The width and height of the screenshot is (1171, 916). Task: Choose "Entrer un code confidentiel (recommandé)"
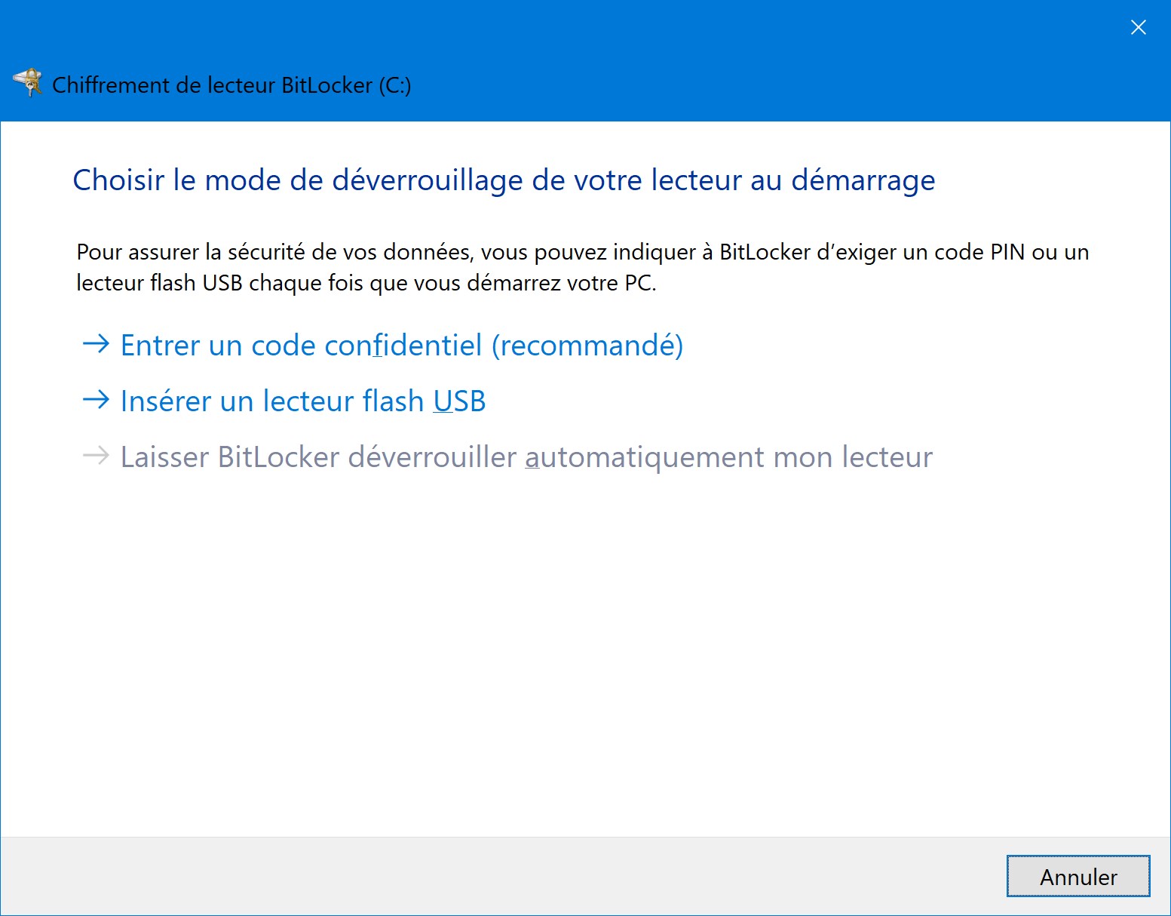402,346
